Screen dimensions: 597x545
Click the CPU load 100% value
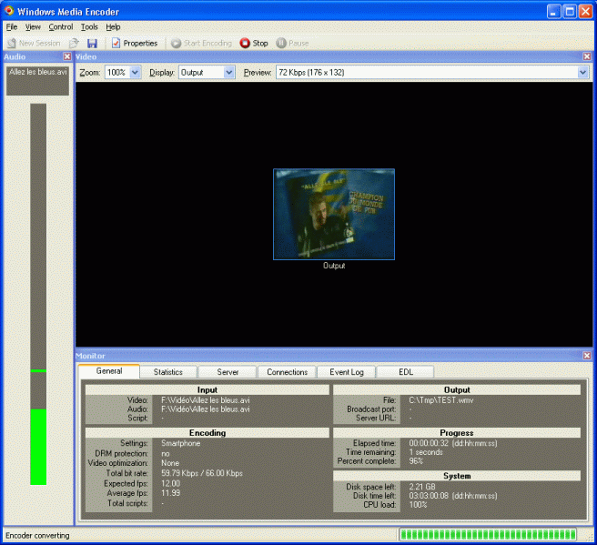(x=418, y=505)
